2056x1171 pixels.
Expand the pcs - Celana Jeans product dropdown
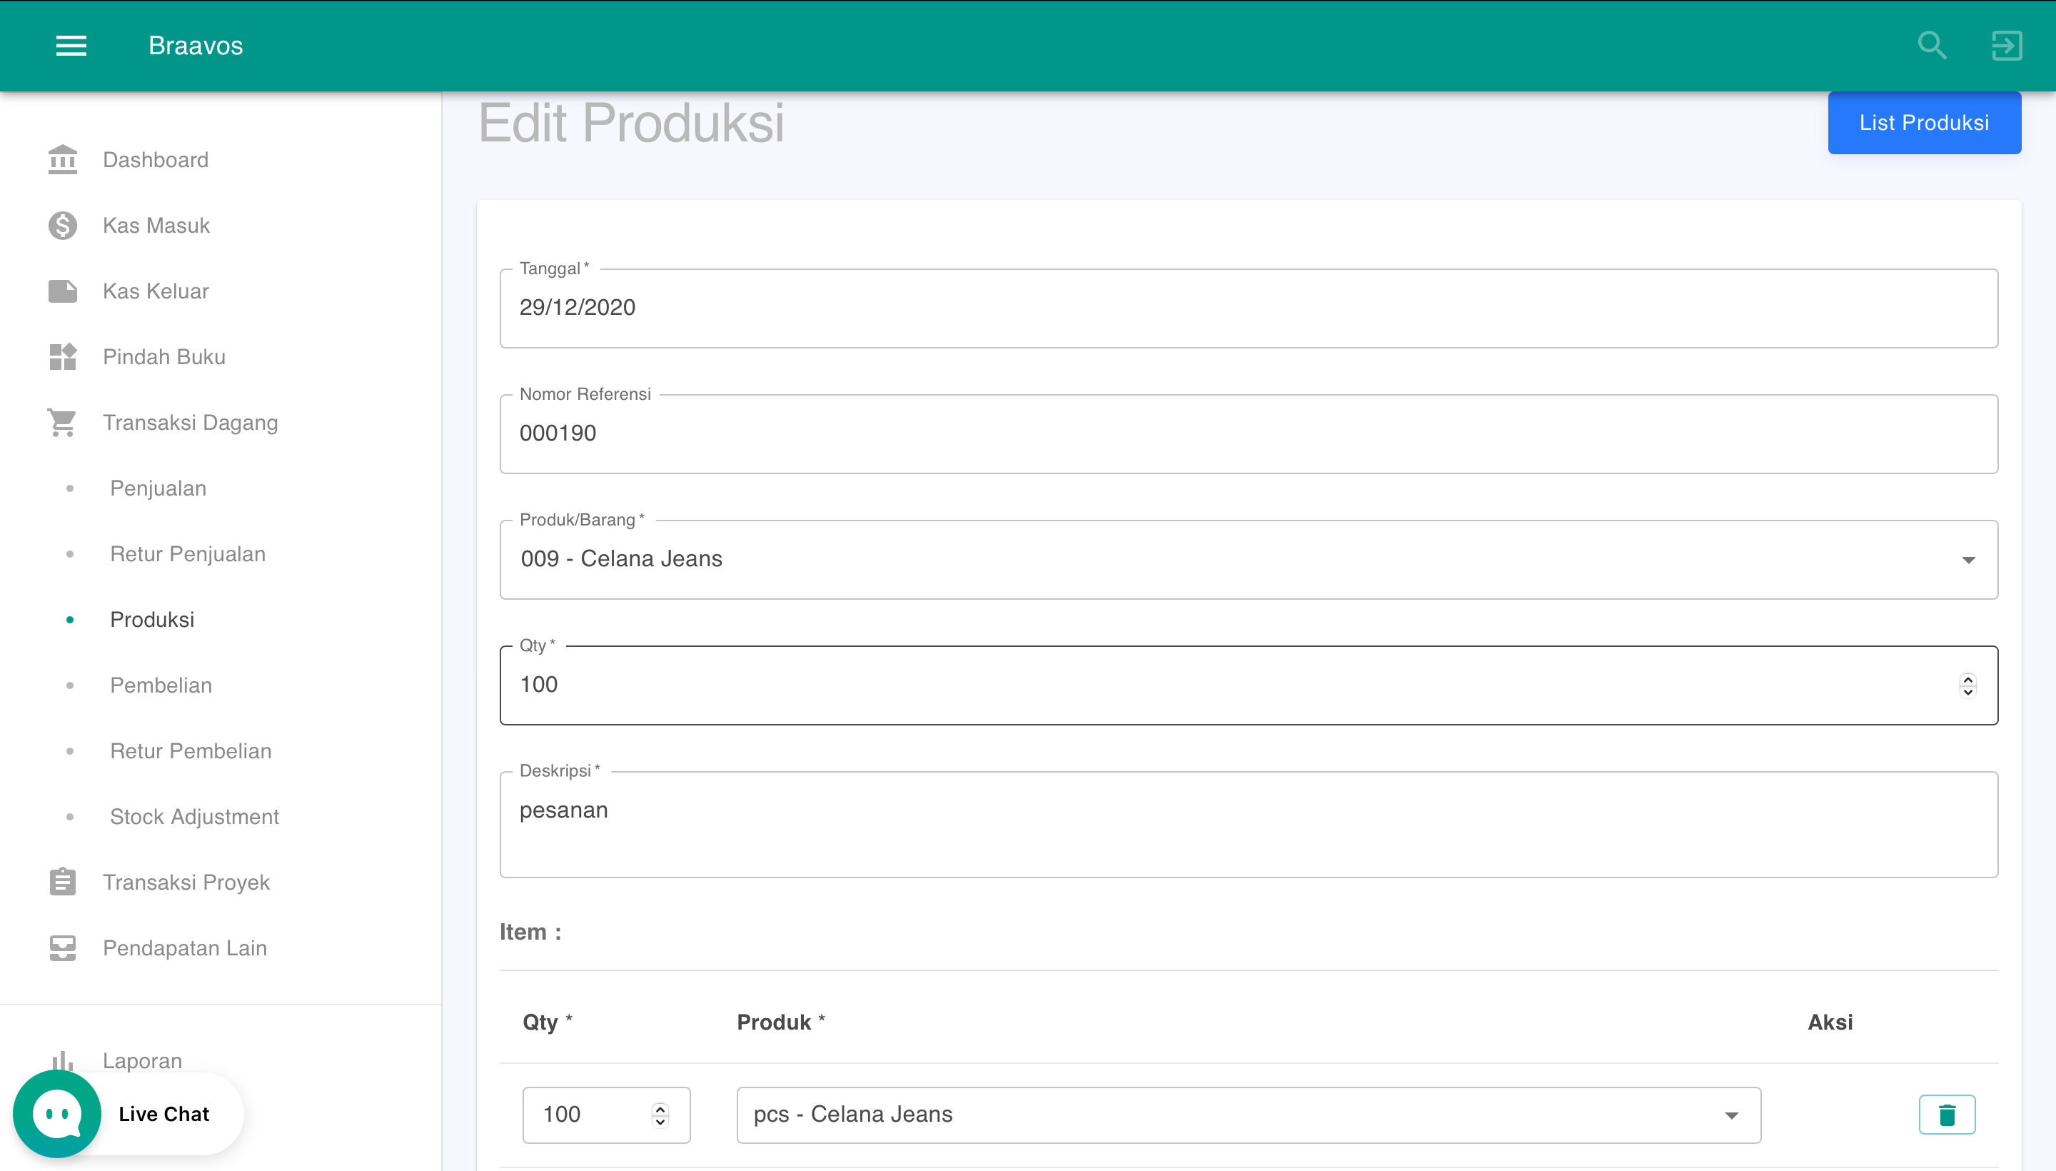click(x=1733, y=1115)
